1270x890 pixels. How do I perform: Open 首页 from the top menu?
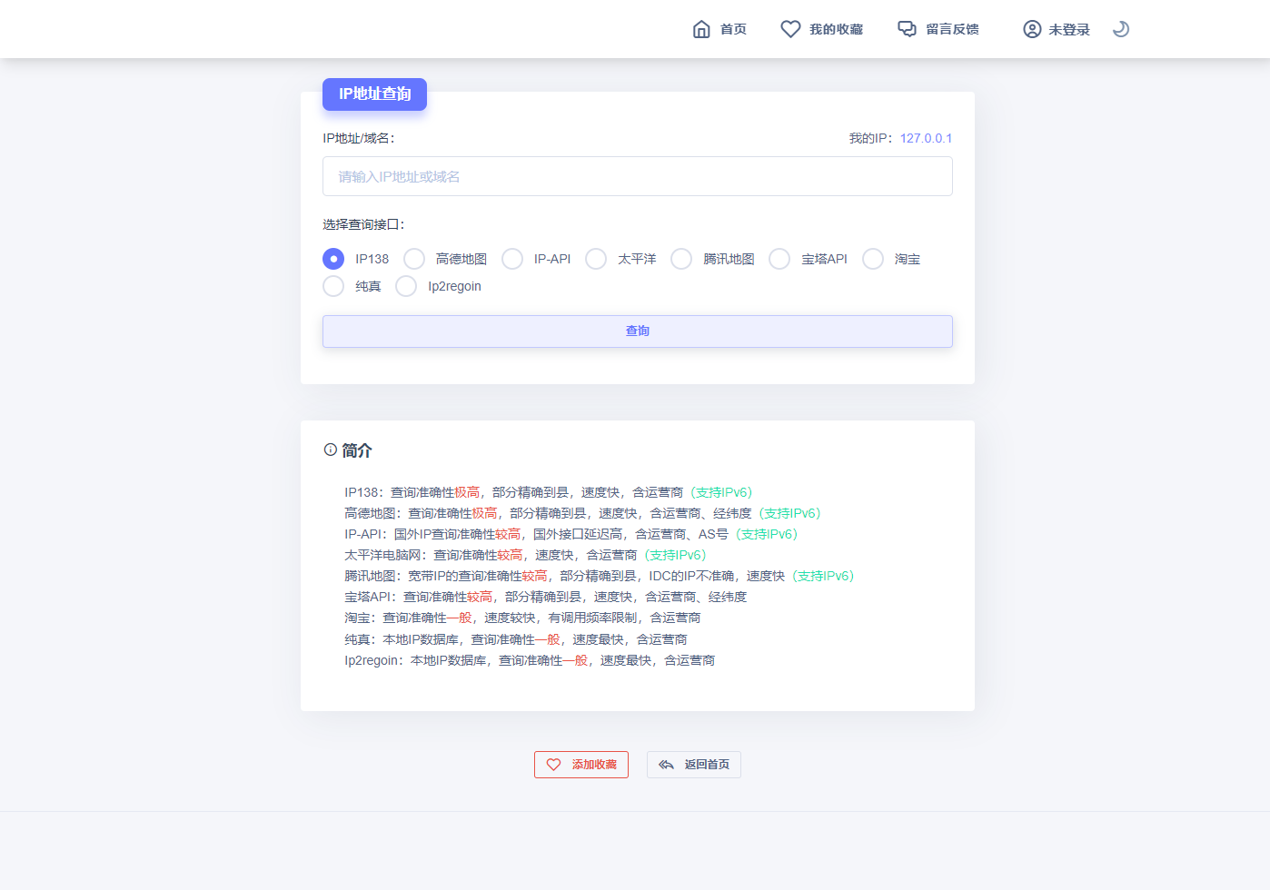732,29
